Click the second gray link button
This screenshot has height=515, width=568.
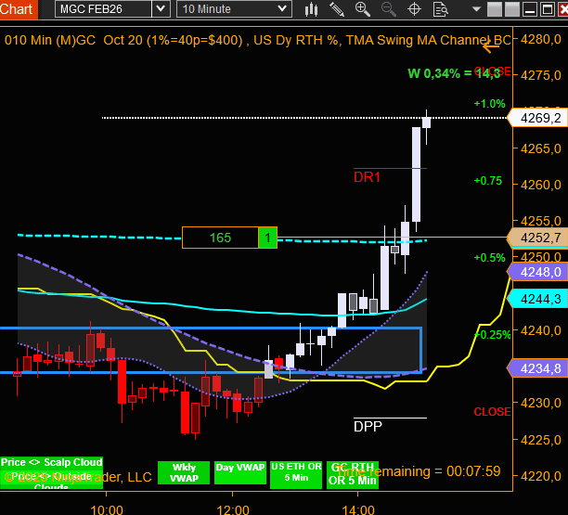pos(512,9)
